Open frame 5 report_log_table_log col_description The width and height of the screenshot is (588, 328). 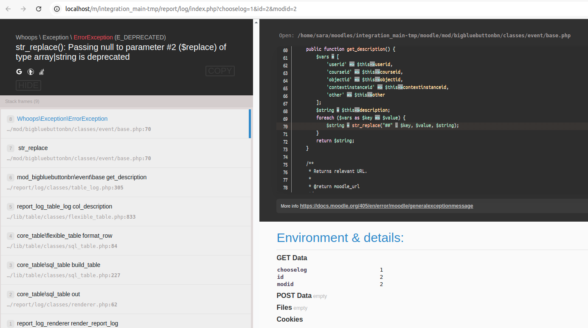click(126, 211)
